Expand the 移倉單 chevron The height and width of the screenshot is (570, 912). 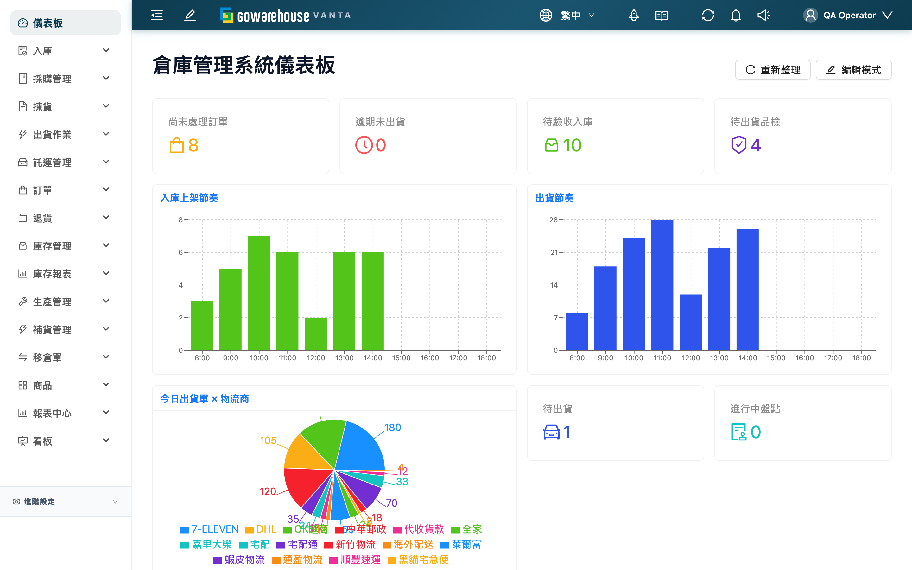[106, 357]
